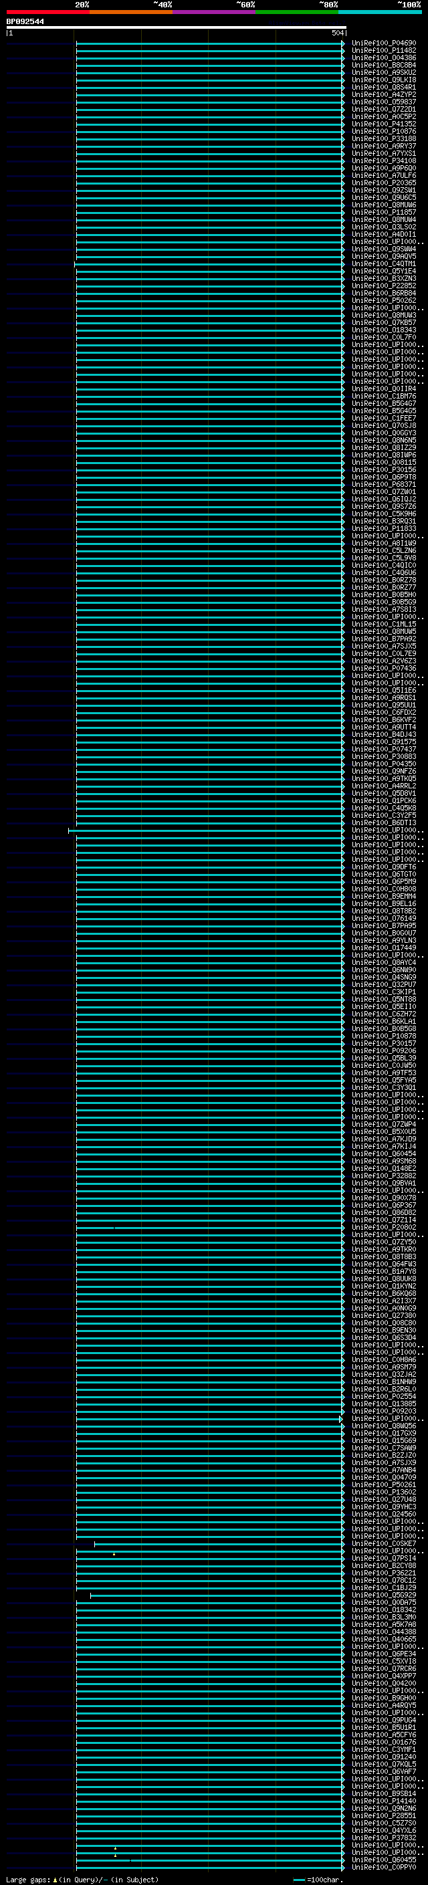Select hit label UniRef100_Q9SWW4

pyautogui.click(x=384, y=249)
